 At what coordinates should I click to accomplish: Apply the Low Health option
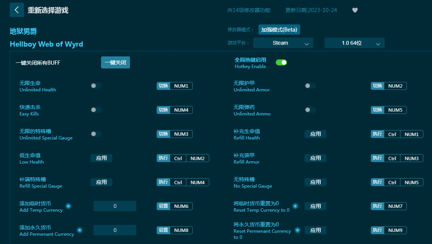point(101,158)
